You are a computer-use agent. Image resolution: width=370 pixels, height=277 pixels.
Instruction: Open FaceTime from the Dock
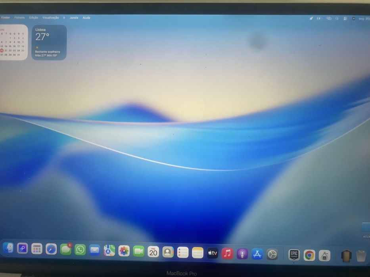pos(138,251)
